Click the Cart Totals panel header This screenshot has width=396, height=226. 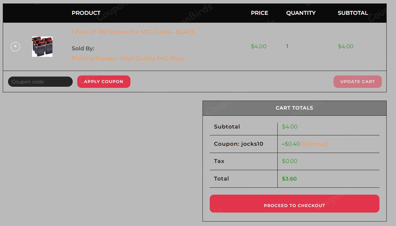pos(294,108)
